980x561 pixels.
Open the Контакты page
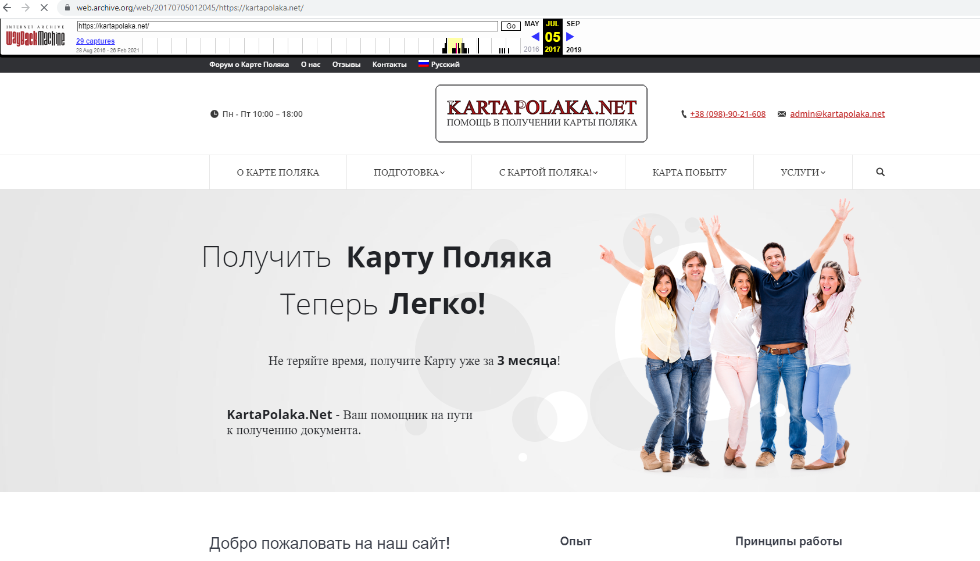[x=389, y=65]
